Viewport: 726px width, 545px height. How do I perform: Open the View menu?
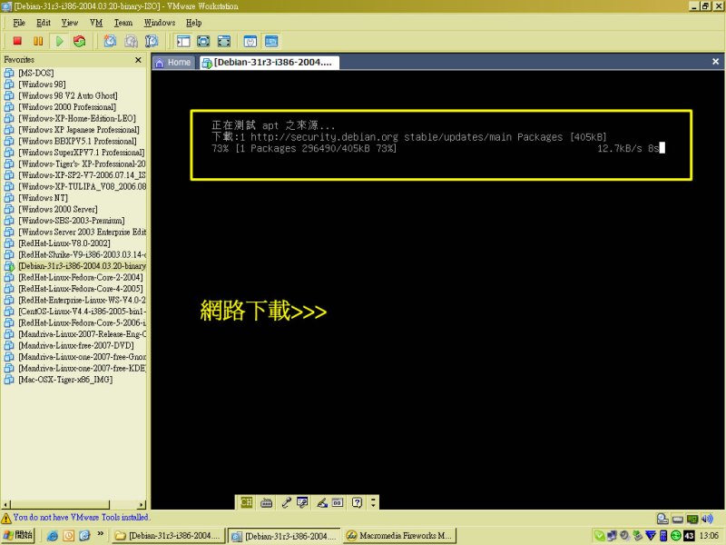click(70, 23)
